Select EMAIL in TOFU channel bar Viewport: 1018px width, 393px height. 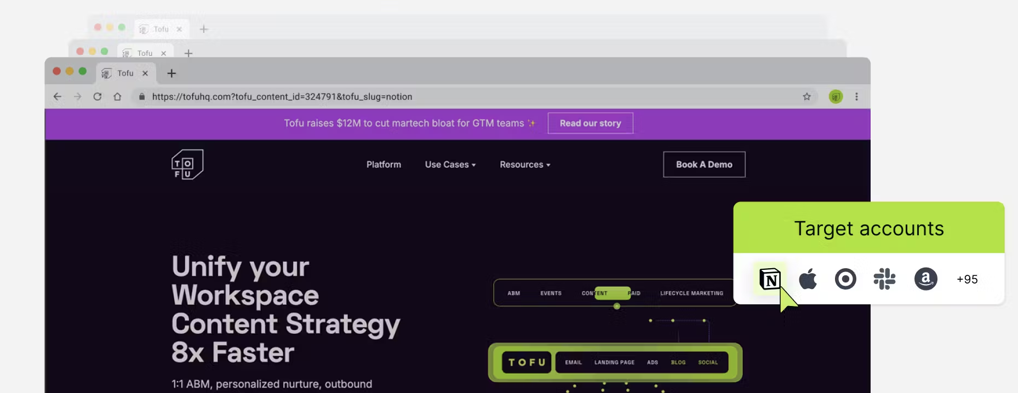point(573,362)
